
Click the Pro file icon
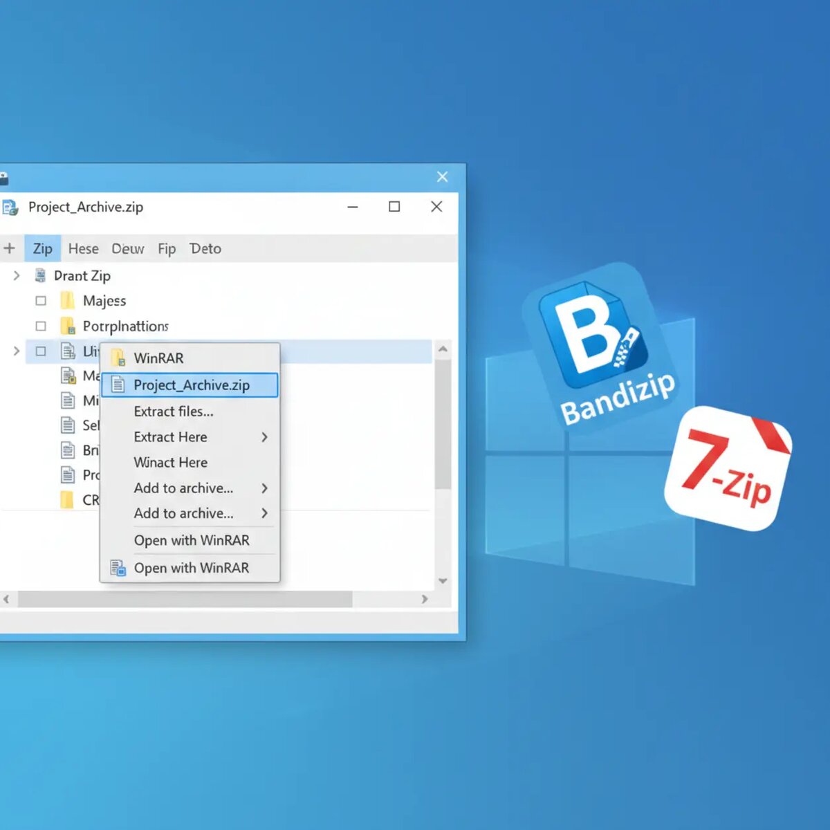click(x=68, y=474)
